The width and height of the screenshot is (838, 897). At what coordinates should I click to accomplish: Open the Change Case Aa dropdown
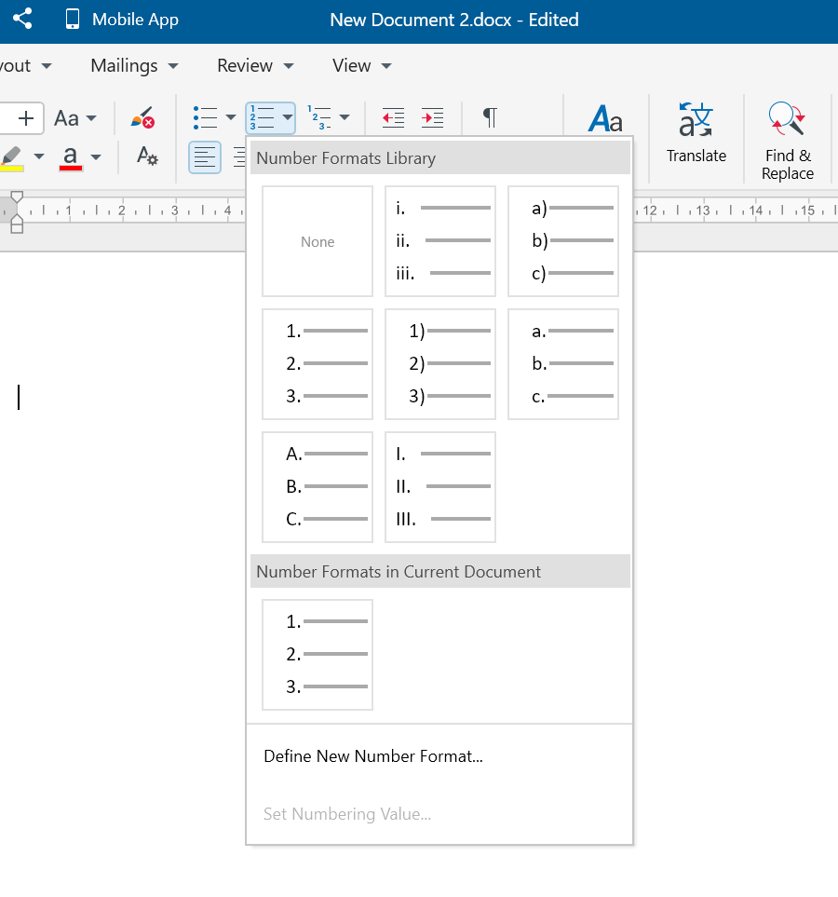pyautogui.click(x=74, y=118)
